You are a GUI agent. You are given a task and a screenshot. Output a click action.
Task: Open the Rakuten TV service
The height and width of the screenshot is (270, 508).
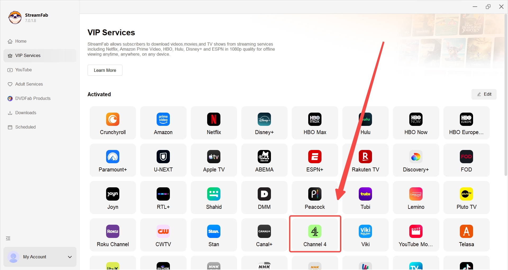(365, 160)
